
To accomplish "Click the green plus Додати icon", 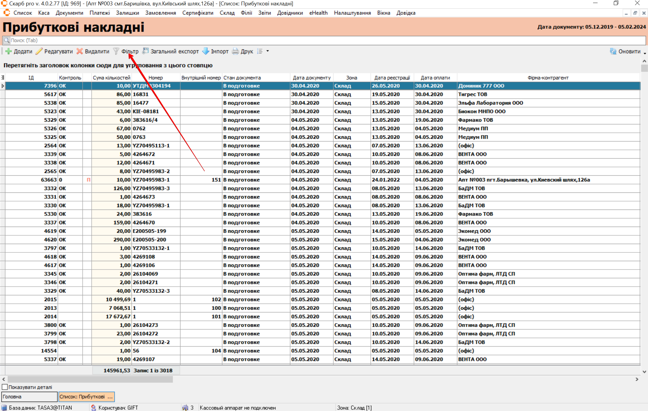I will point(9,51).
